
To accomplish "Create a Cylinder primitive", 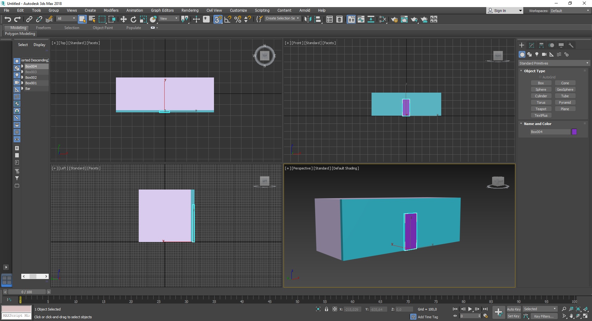I will (541, 96).
